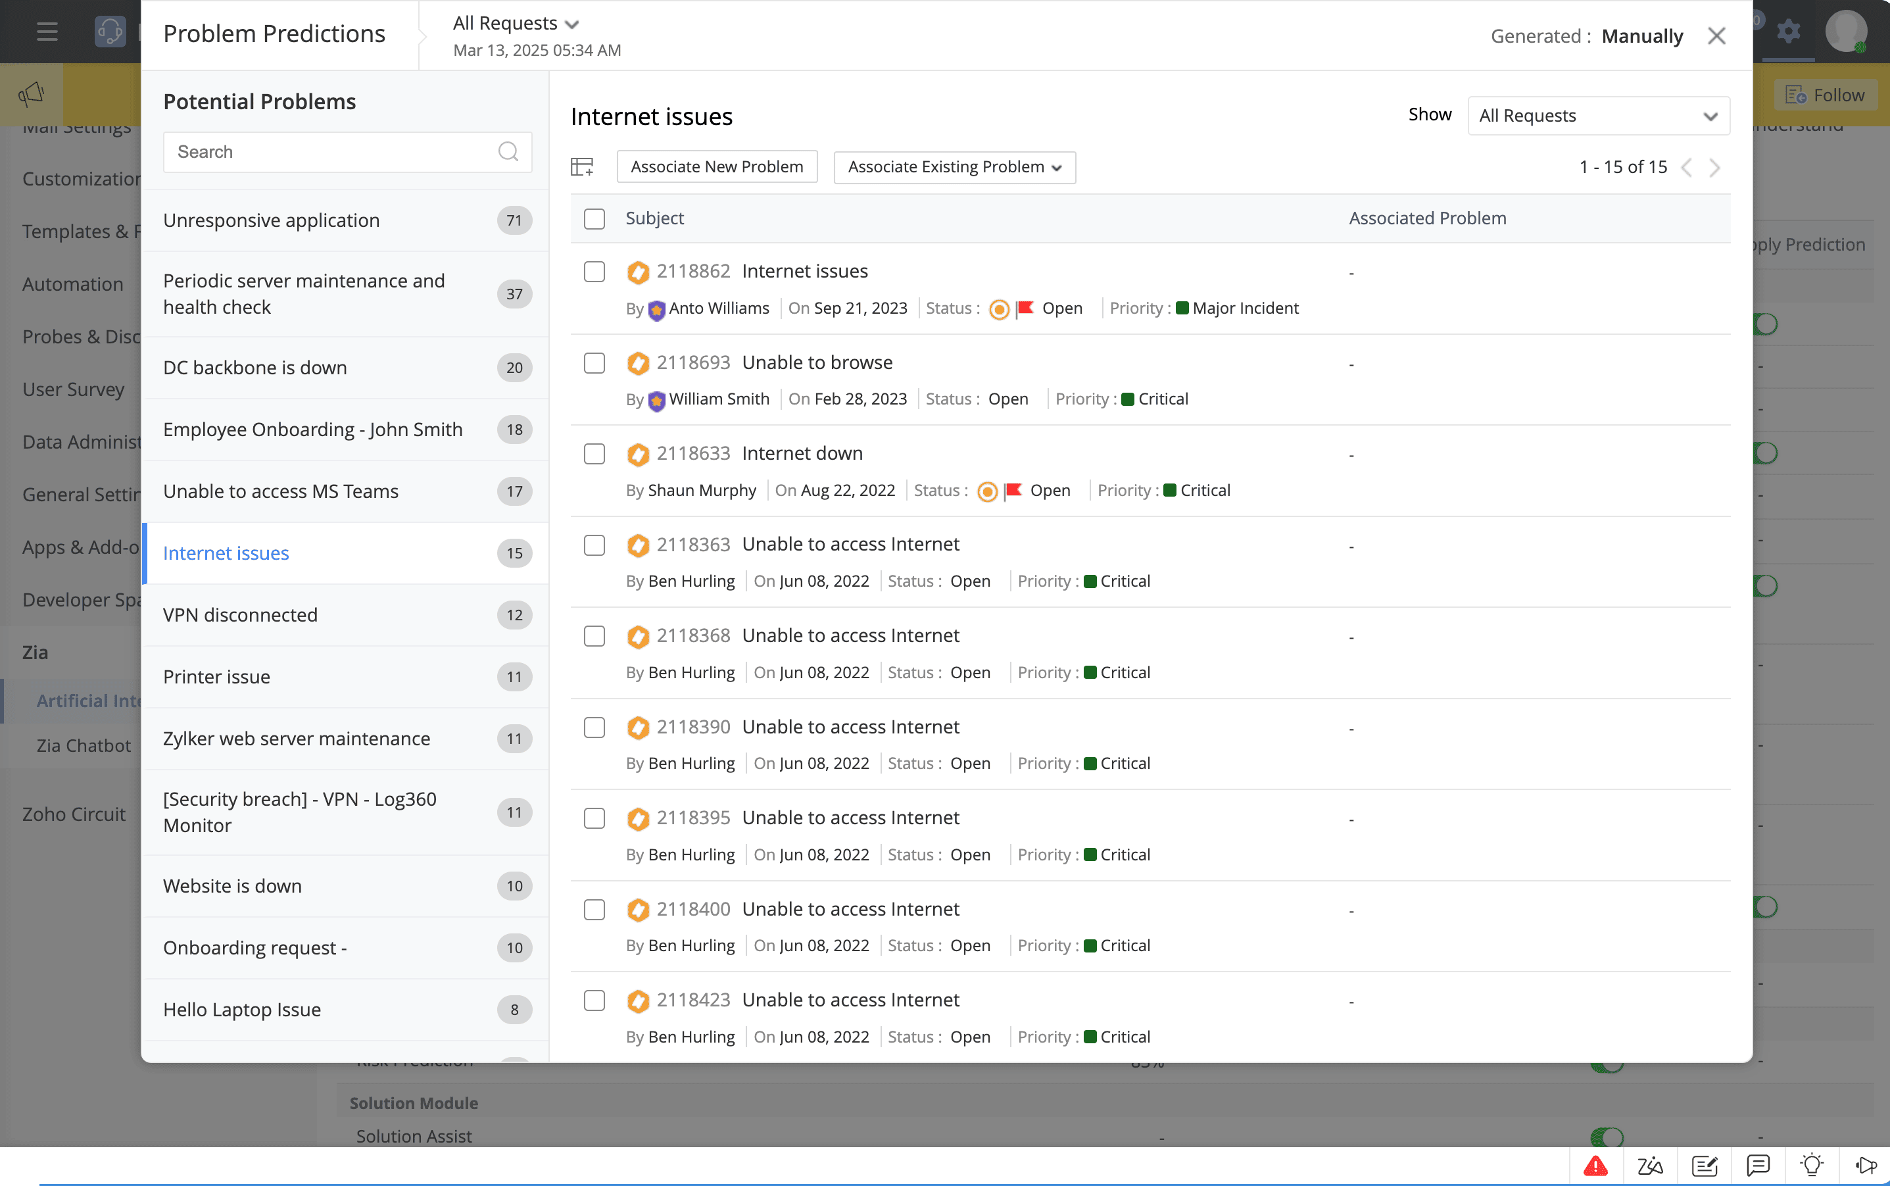Select the checkbox for request 2118862 Internet issues

[594, 272]
